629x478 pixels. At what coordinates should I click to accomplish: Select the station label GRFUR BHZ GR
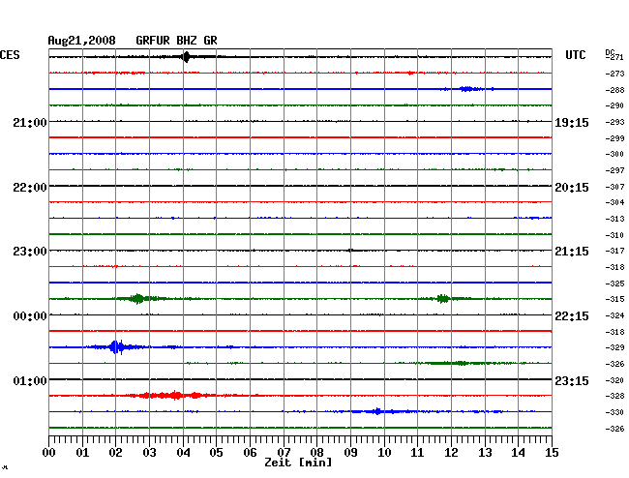(176, 41)
